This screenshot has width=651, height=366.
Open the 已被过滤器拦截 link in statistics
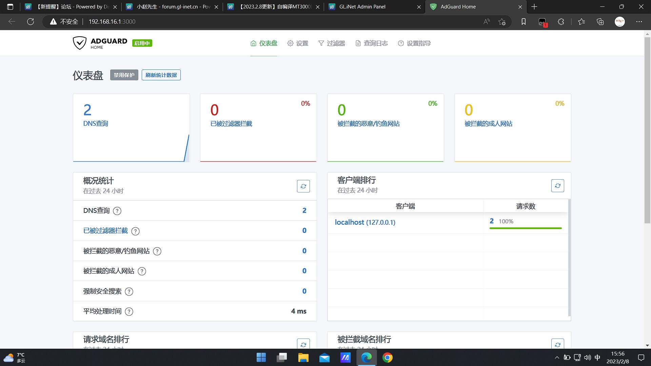(x=105, y=231)
